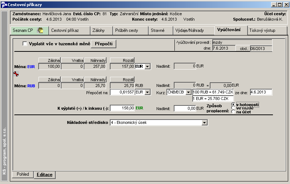Click rate field 1 EUR = 25.780 CZK
The image size is (290, 184).
tap(213, 99)
